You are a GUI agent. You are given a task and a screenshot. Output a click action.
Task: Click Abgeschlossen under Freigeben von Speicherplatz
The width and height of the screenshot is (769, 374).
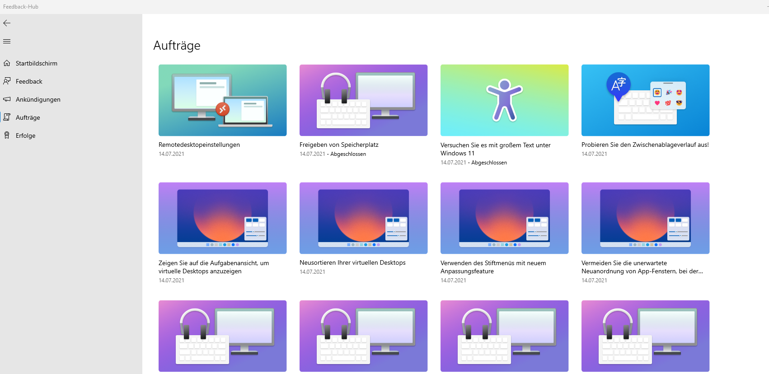coord(348,154)
